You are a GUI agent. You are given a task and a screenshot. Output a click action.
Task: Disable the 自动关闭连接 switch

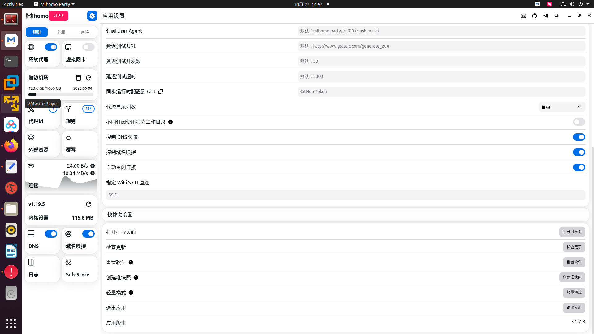579,167
